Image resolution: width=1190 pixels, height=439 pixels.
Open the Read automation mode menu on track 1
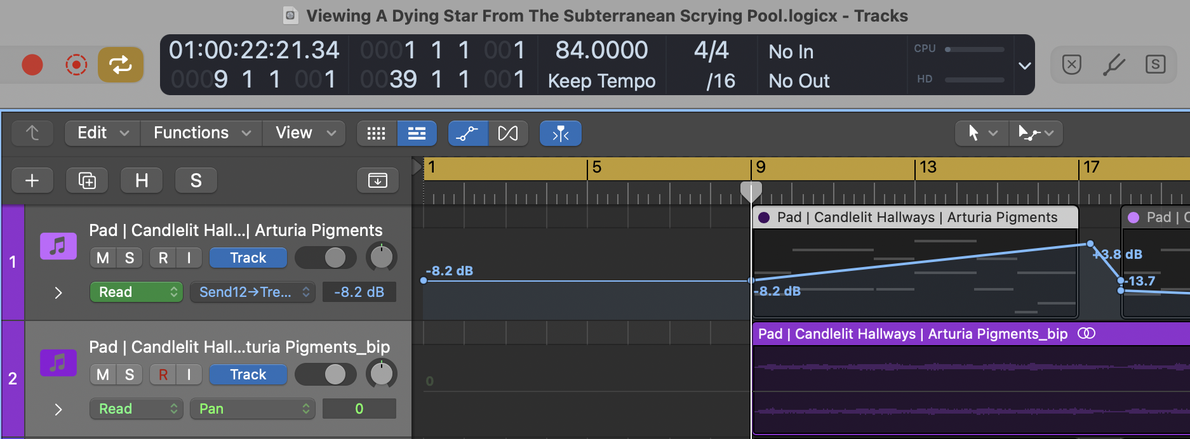click(x=137, y=292)
